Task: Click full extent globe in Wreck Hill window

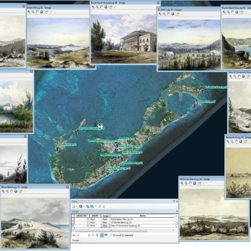Action: click(x=41, y=12)
